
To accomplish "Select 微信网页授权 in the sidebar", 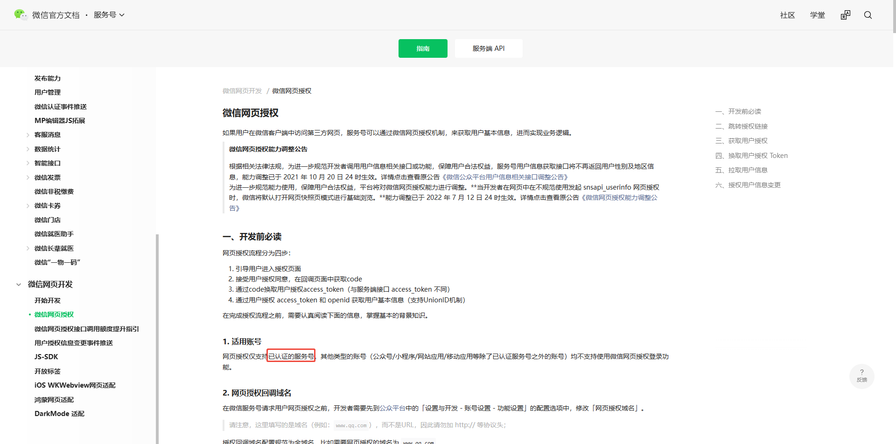I will click(x=54, y=314).
